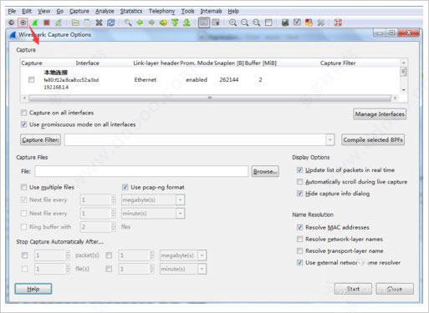This screenshot has height=313, width=429.
Task: Open coloring rules toolbar icon
Action: tap(309, 23)
